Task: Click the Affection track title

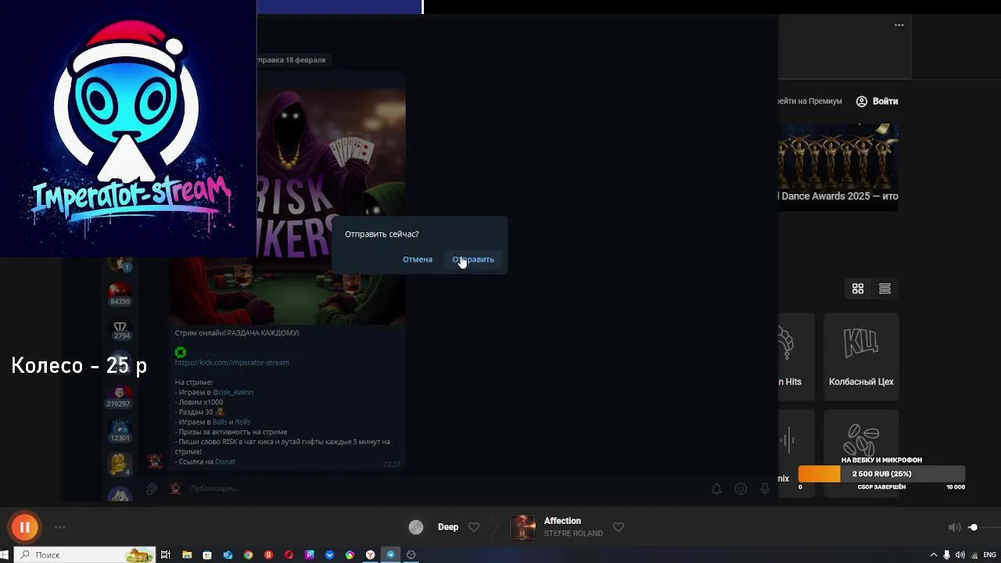Action: tap(562, 521)
